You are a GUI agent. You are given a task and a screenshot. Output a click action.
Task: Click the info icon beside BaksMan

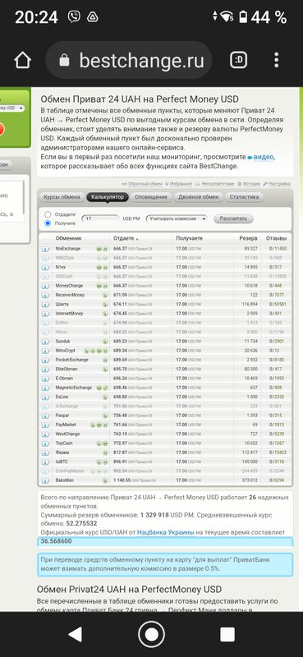(x=45, y=480)
